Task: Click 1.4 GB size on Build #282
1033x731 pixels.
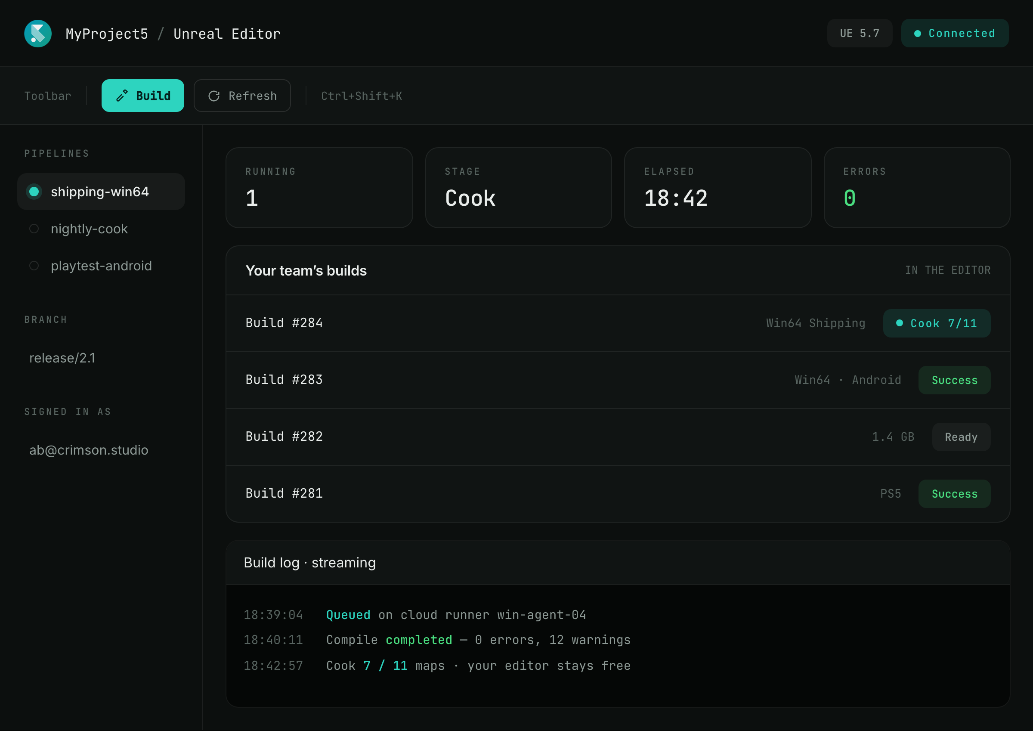Action: 893,437
